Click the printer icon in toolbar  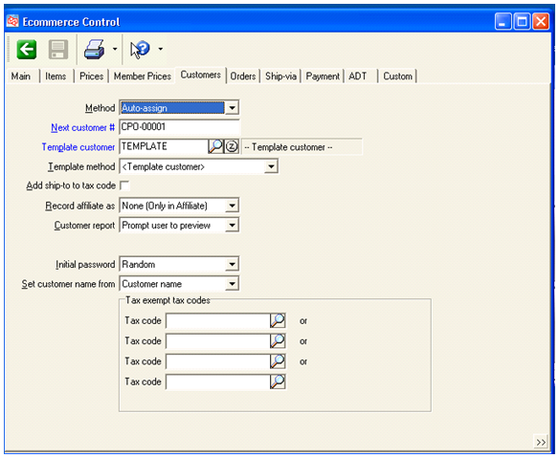point(95,49)
